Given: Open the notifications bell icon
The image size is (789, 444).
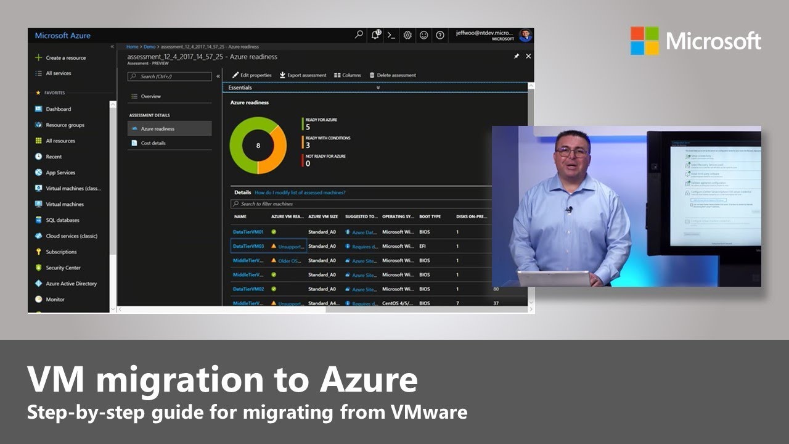Looking at the screenshot, I should pos(376,35).
